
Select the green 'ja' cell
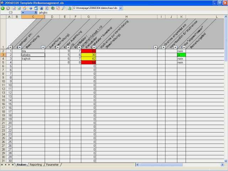pyautogui.click(x=181, y=55)
